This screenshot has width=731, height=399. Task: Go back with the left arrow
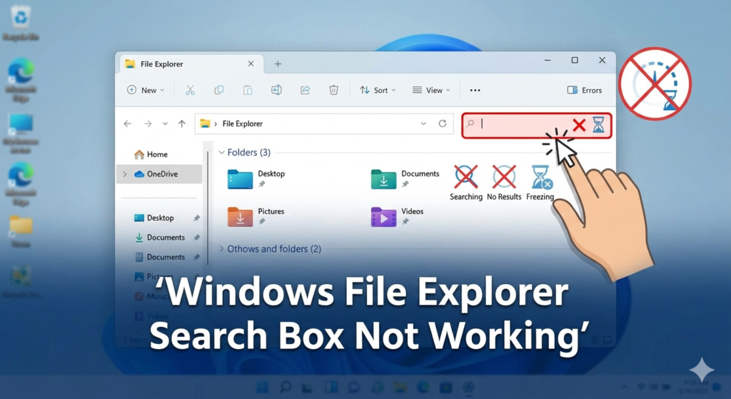[x=127, y=123]
